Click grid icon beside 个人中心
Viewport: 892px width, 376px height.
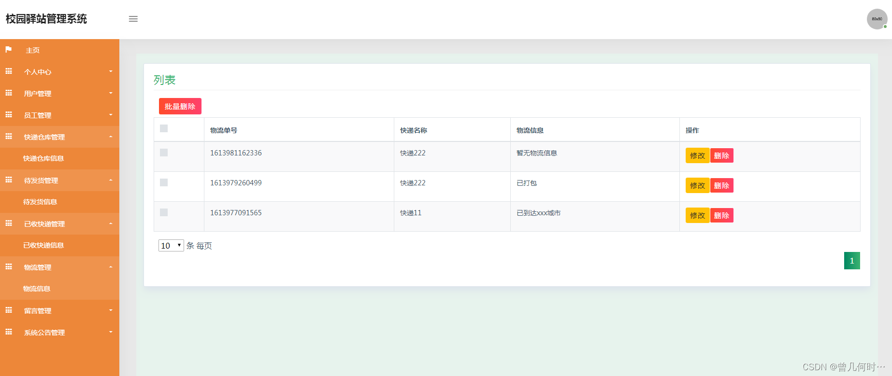9,71
